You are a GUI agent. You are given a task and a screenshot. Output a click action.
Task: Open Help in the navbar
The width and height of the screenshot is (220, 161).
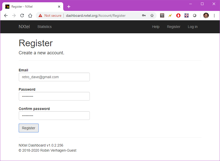(156, 27)
